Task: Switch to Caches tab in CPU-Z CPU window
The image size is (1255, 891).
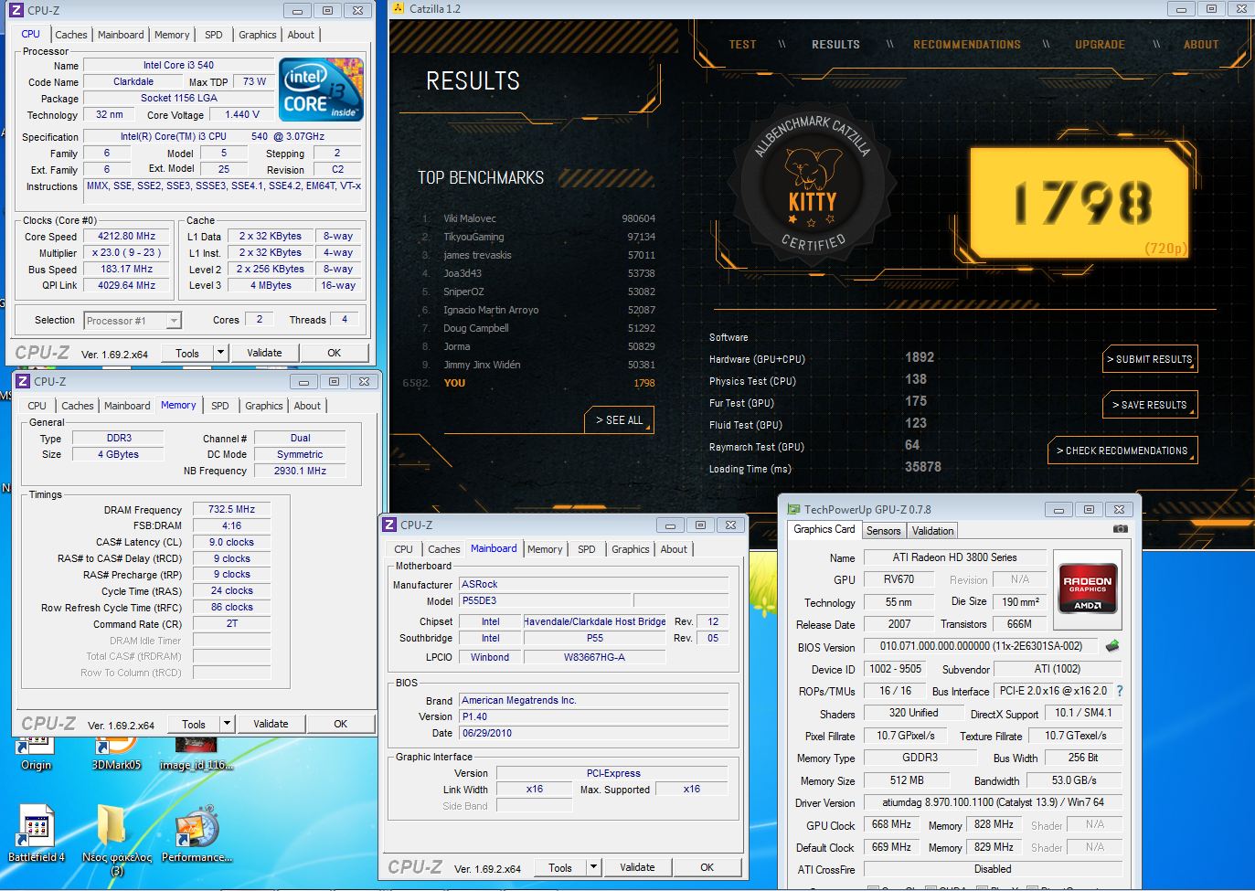Action: (x=70, y=35)
